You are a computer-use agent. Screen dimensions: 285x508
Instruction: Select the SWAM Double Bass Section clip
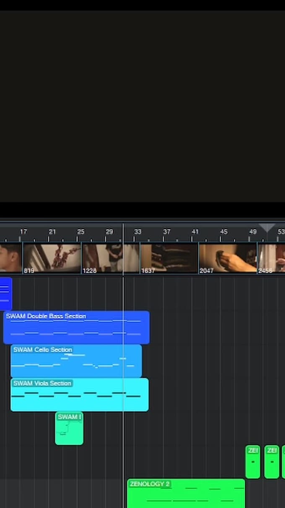(x=76, y=327)
